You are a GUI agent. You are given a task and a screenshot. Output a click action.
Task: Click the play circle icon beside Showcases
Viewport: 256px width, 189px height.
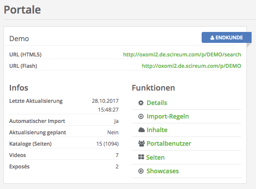[x=141, y=171]
